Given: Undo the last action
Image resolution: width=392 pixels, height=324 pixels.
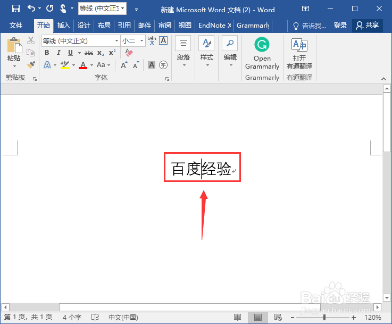Looking at the screenshot, I should (x=31, y=9).
